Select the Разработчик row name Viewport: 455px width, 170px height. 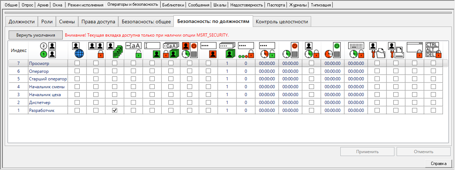point(41,110)
